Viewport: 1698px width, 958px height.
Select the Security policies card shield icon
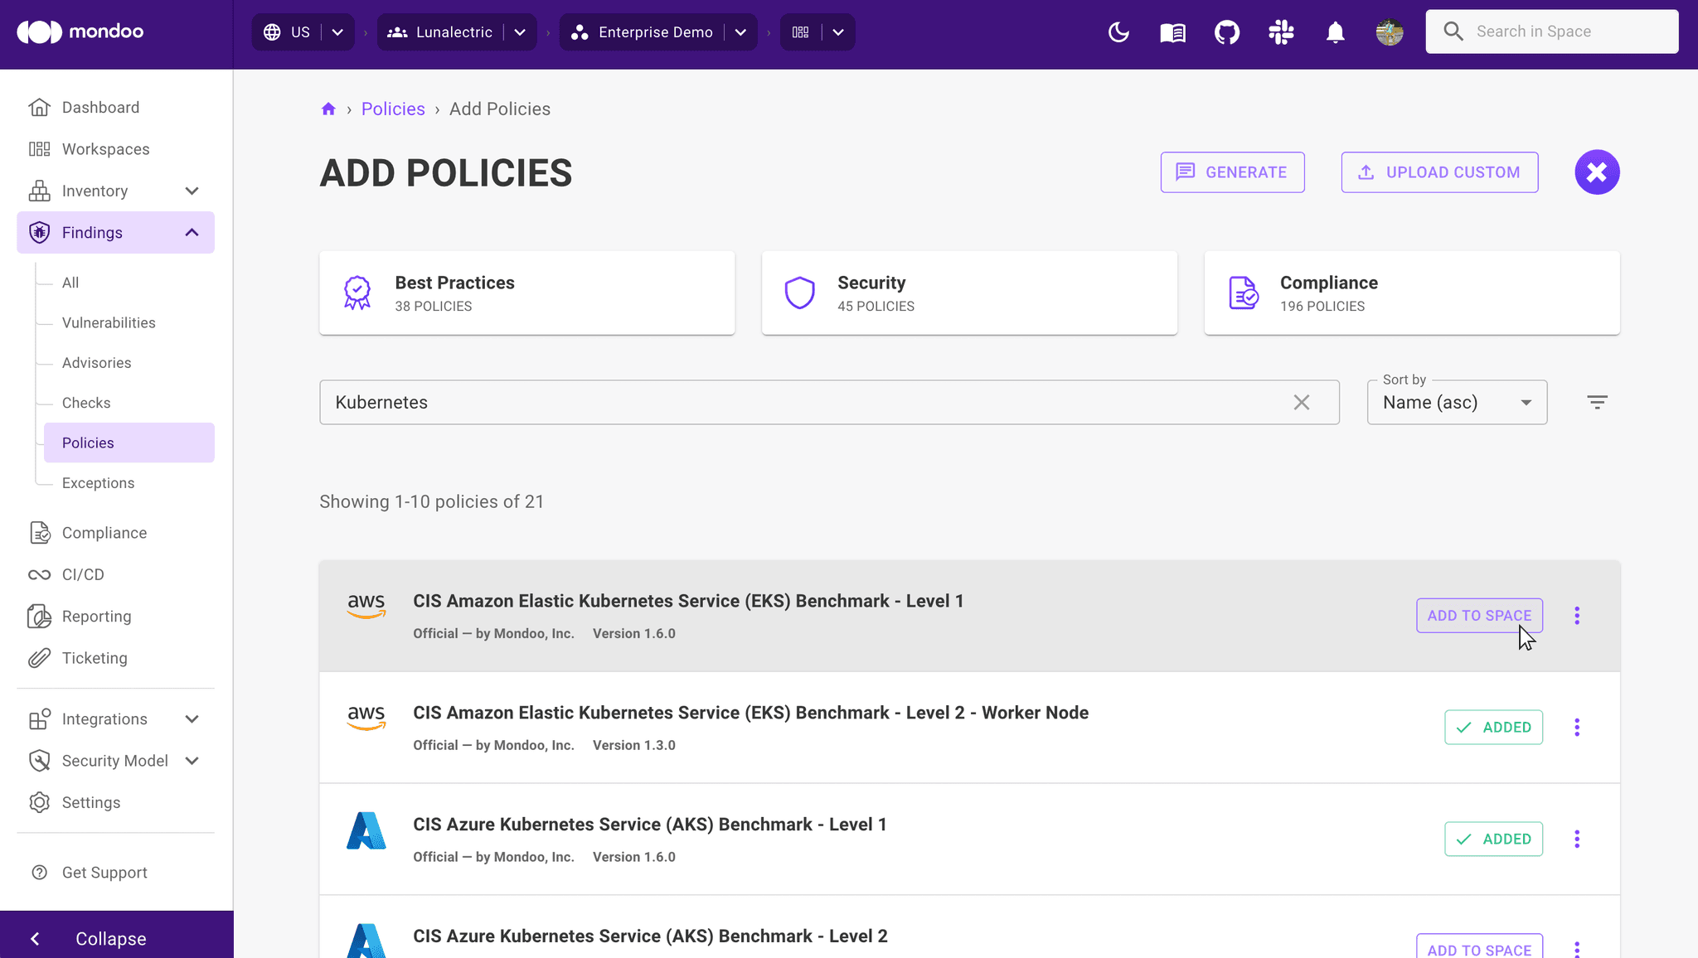point(798,292)
